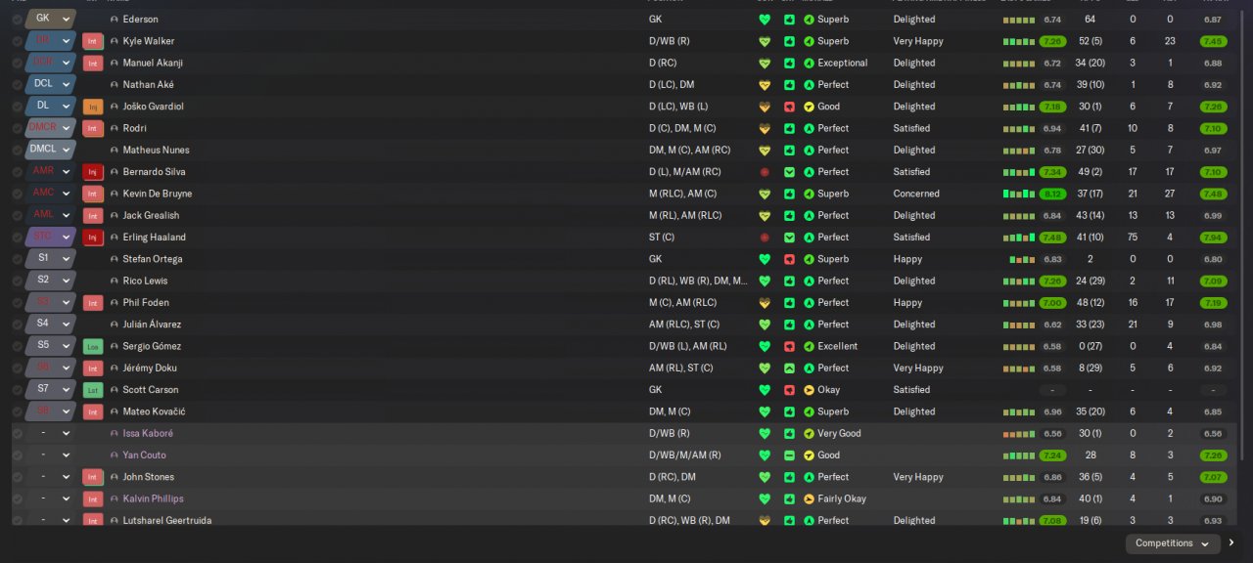The width and height of the screenshot is (1253, 563).
Task: Click Bernardo Silva's red Inj badge
Action: [x=93, y=172]
